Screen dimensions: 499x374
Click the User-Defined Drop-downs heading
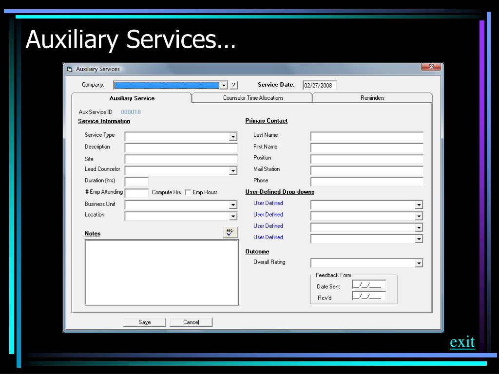tap(280, 192)
